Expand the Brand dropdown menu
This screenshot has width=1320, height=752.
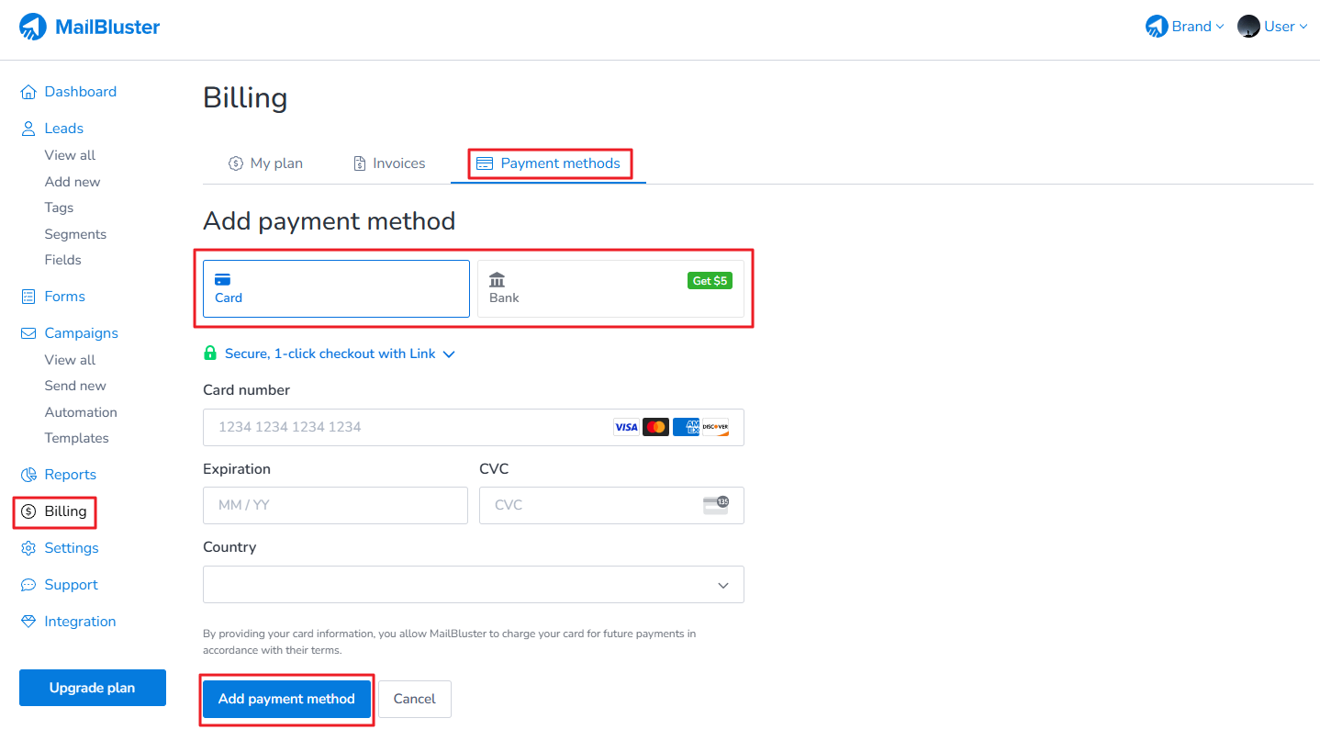(x=1185, y=27)
